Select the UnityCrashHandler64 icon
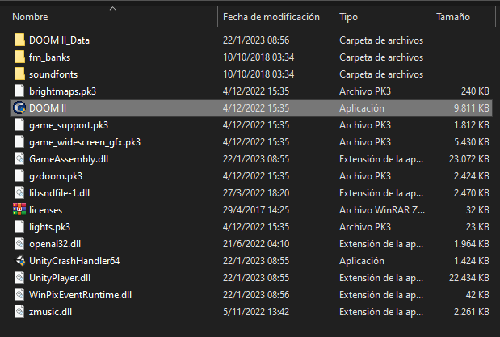The height and width of the screenshot is (337, 500). (19, 261)
